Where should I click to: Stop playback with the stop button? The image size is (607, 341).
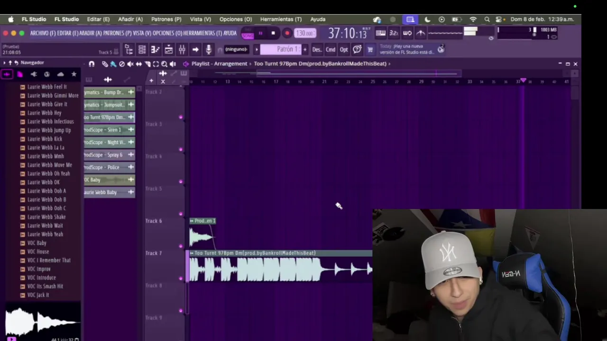273,33
